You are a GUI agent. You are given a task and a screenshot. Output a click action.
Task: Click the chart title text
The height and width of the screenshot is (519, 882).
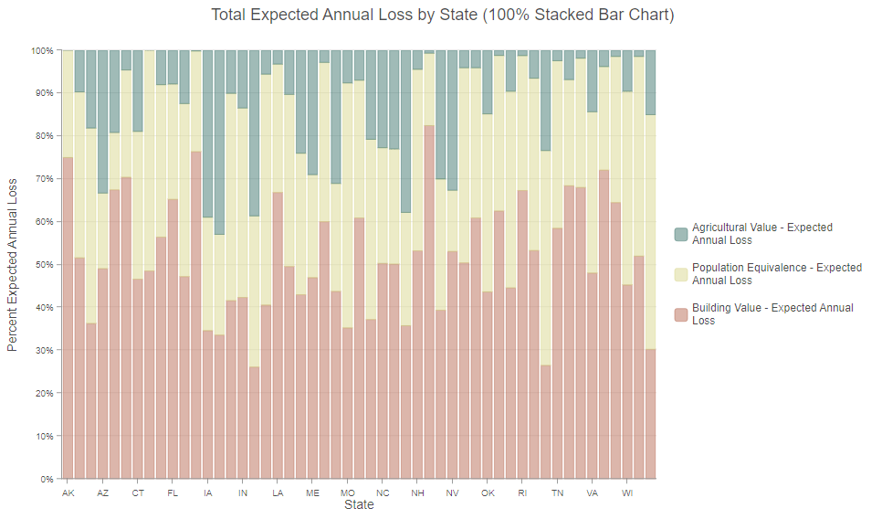click(442, 16)
